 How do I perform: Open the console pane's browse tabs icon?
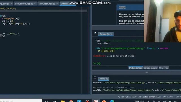pyautogui.click(x=95, y=33)
